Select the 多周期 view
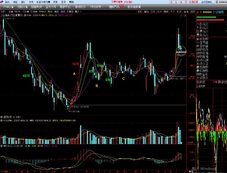Viewport: 227px width, 173px height. [x=70, y=12]
